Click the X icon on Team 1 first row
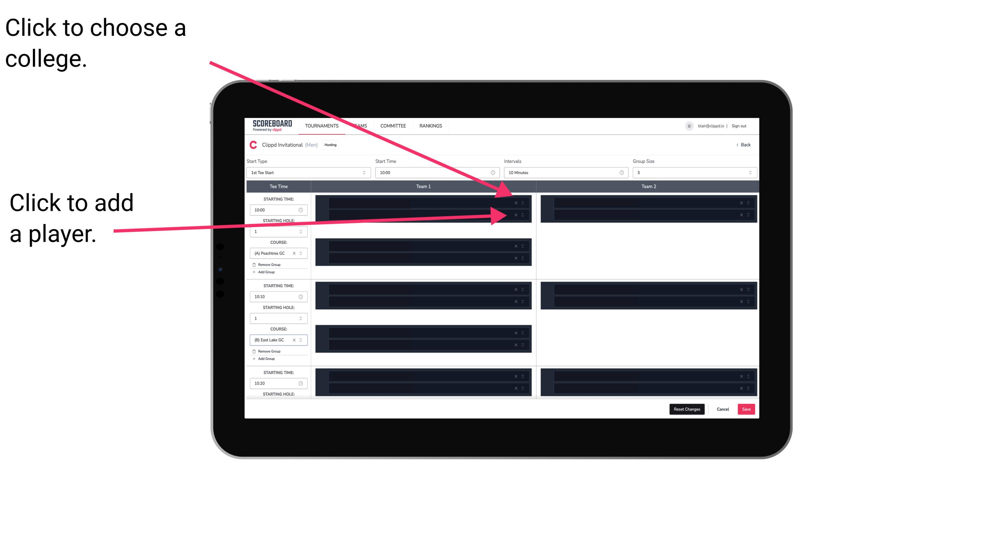 (x=516, y=202)
